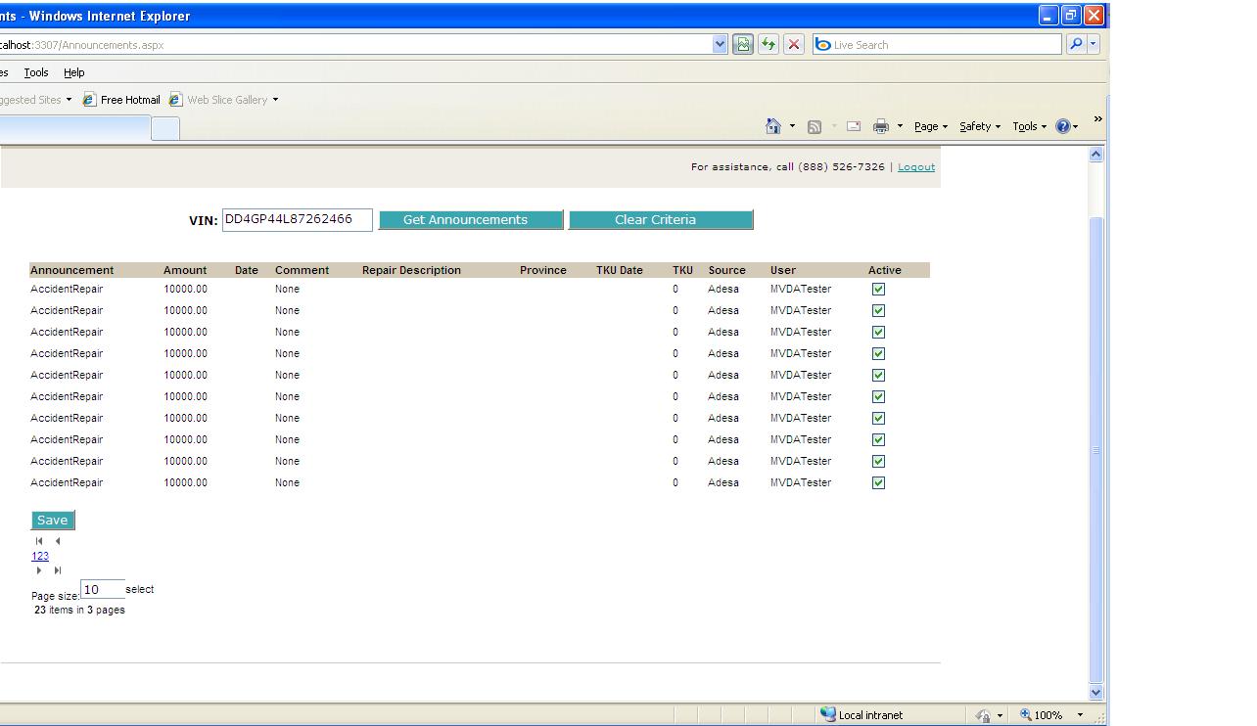Click the Logout link
This screenshot has width=1257, height=726.
[916, 166]
